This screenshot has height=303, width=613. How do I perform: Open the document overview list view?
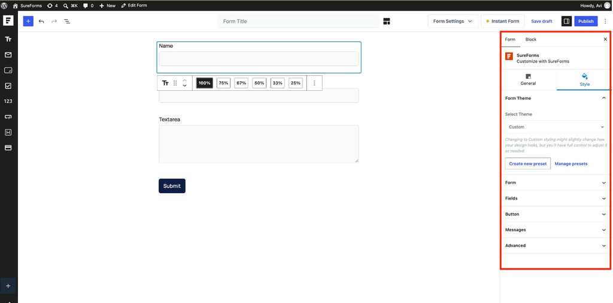click(67, 21)
